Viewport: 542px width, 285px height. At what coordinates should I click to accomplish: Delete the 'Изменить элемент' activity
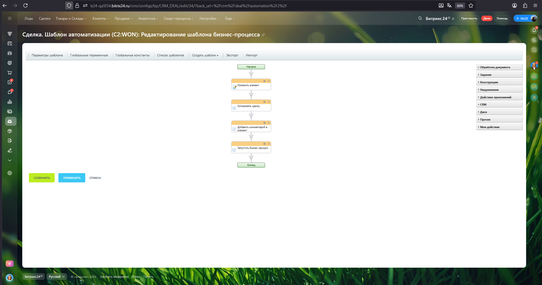pyautogui.click(x=269, y=81)
